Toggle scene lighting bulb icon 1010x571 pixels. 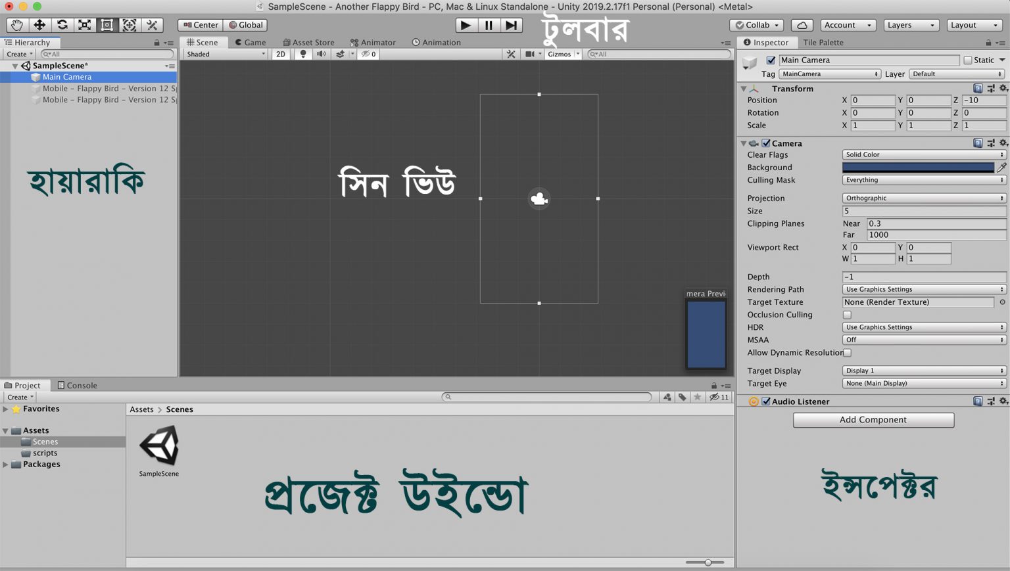pyautogui.click(x=303, y=54)
